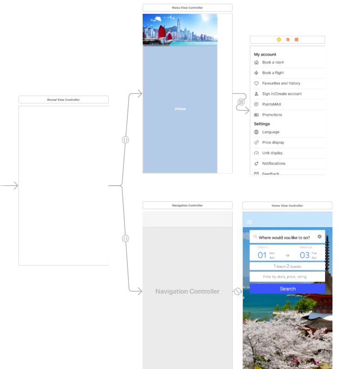Select the Menu View Controller title bar

coord(187,7)
